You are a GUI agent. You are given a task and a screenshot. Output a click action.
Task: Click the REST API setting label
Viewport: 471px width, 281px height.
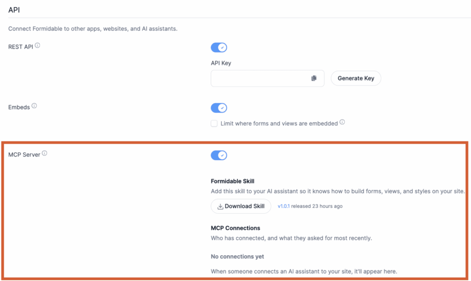pos(20,47)
